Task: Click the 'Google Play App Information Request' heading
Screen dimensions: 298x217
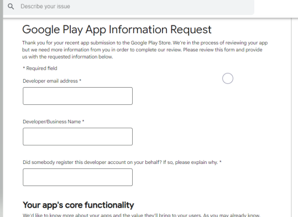Action: pos(117,30)
